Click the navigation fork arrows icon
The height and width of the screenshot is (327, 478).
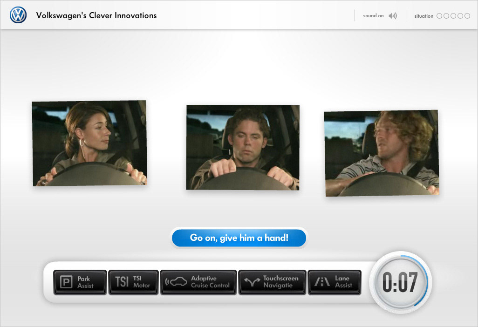252,282
